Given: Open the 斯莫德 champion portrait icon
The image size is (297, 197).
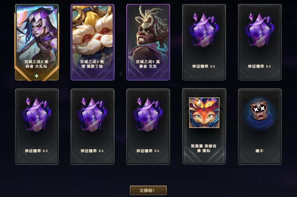Looking at the screenshot, I should pos(204,113).
